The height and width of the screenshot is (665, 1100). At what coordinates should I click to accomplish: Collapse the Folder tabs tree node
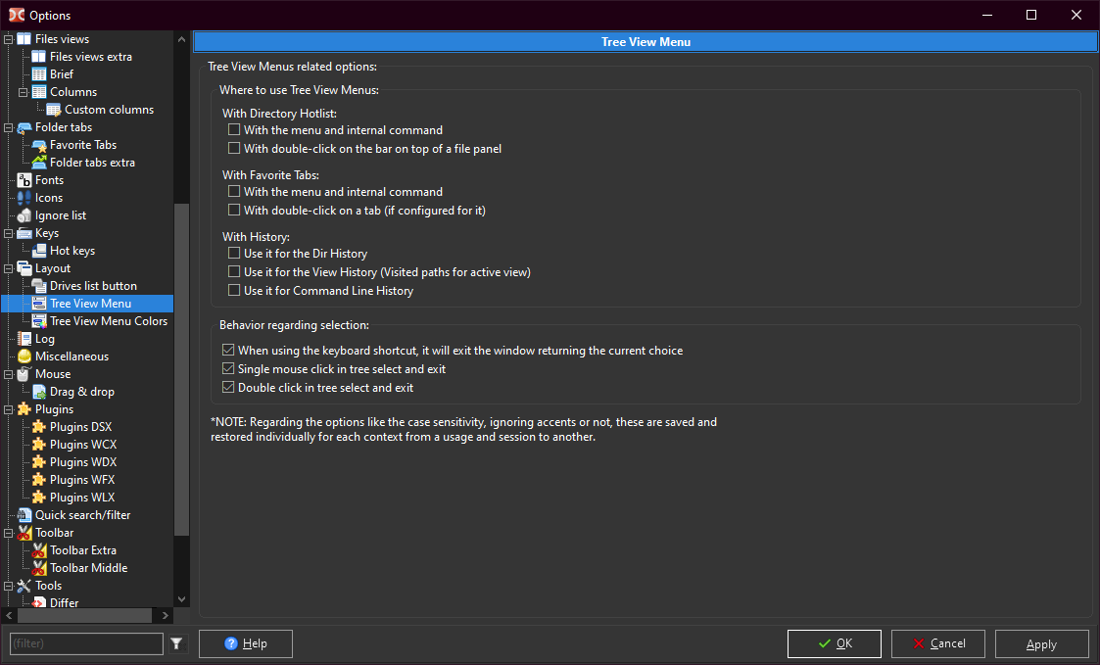click(x=9, y=127)
